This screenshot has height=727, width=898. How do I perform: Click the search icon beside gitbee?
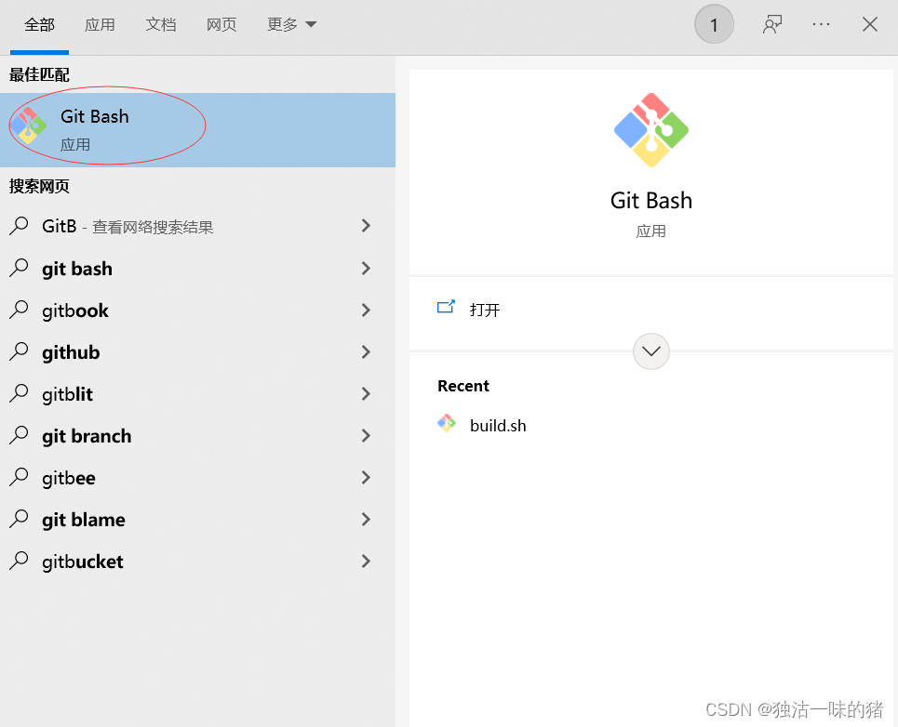(19, 477)
